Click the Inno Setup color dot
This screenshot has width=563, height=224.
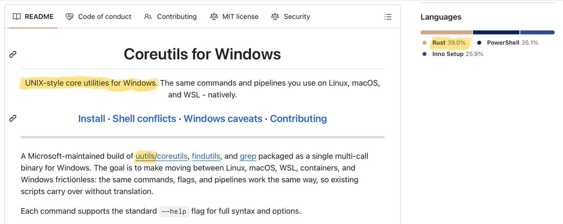click(425, 54)
